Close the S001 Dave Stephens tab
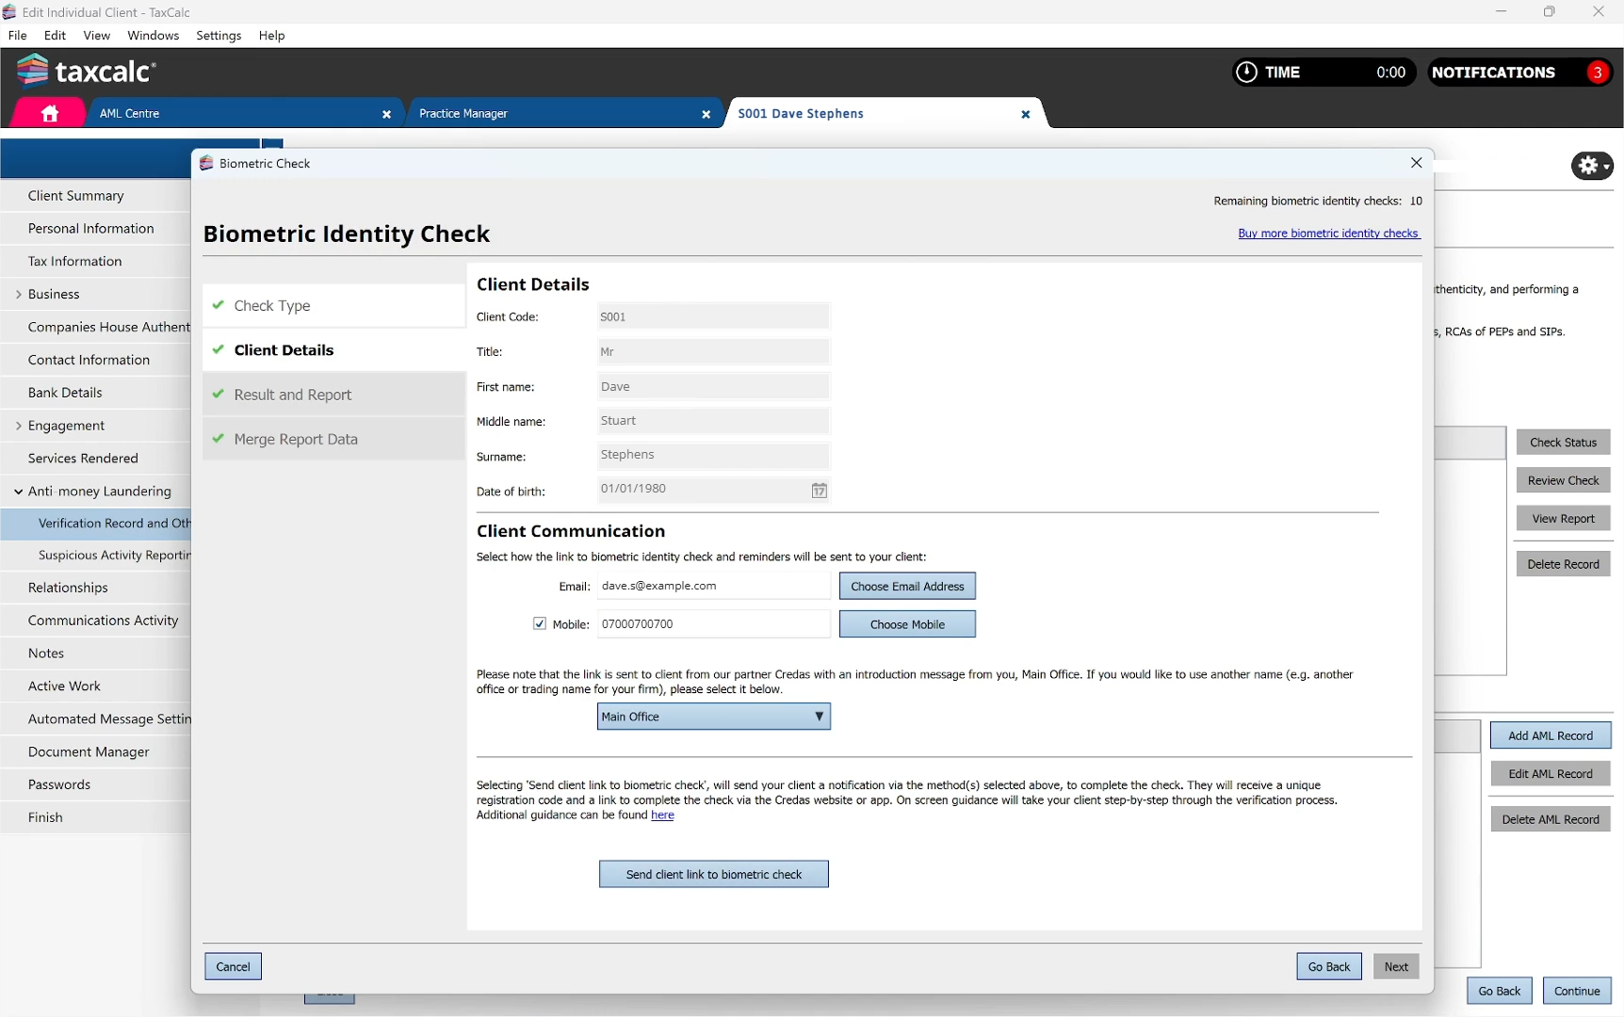 (1025, 114)
